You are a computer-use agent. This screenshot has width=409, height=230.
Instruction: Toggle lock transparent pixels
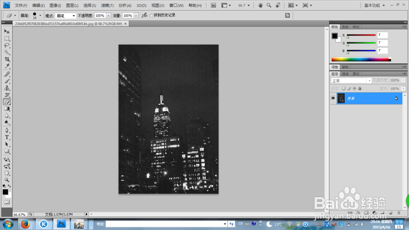(344, 88)
